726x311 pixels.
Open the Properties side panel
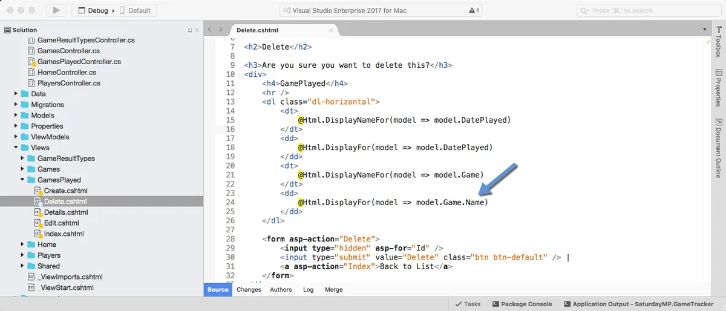719,88
